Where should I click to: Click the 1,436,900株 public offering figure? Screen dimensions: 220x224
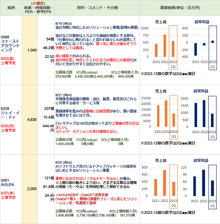pyautogui.click(x=65, y=215)
